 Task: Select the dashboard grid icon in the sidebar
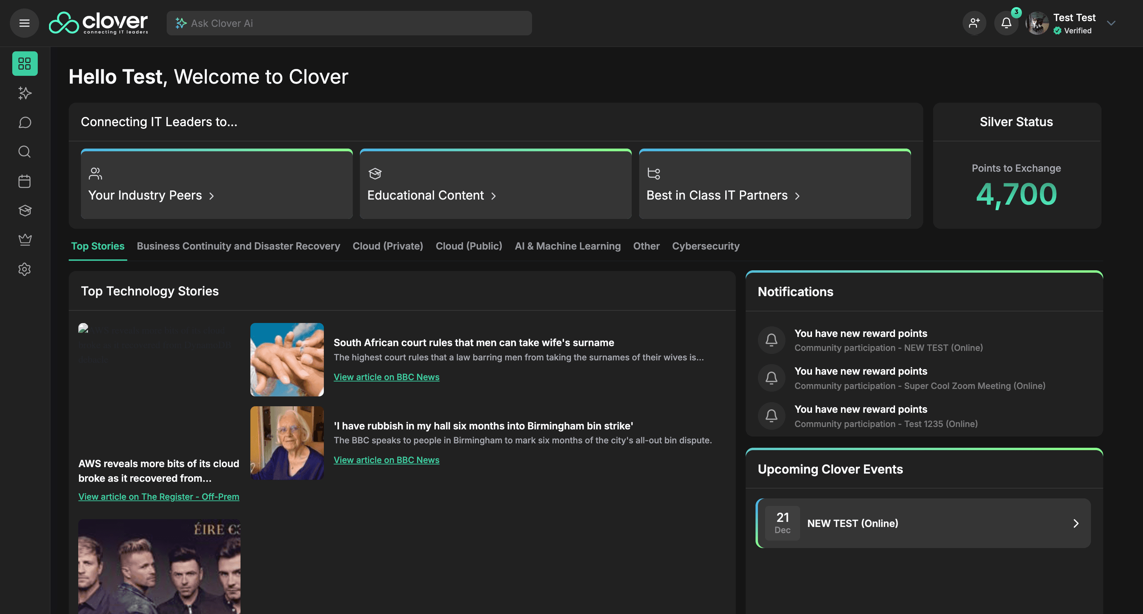24,63
